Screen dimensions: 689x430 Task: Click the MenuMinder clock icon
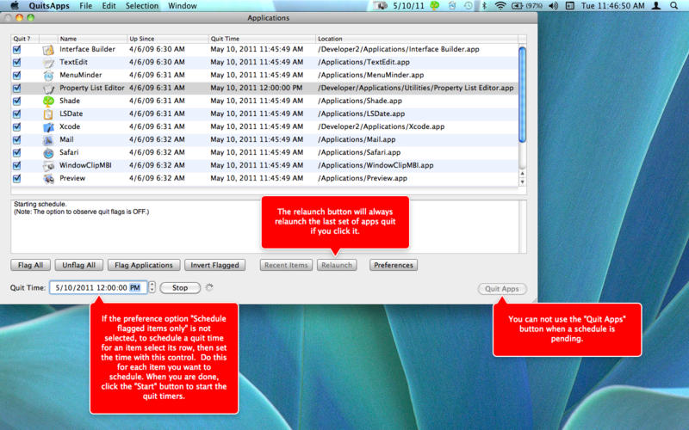48,76
